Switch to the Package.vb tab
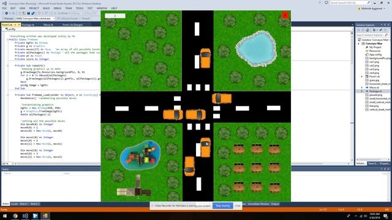The height and width of the screenshot is (220, 392). click(x=28, y=24)
